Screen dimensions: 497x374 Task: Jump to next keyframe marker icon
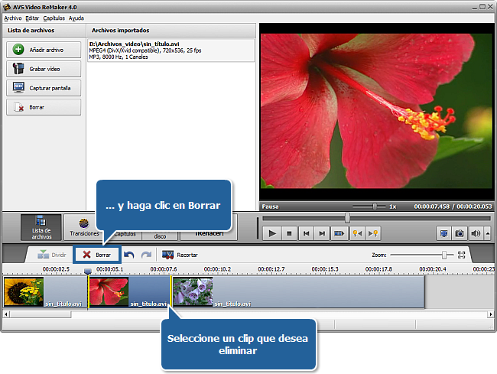click(374, 233)
